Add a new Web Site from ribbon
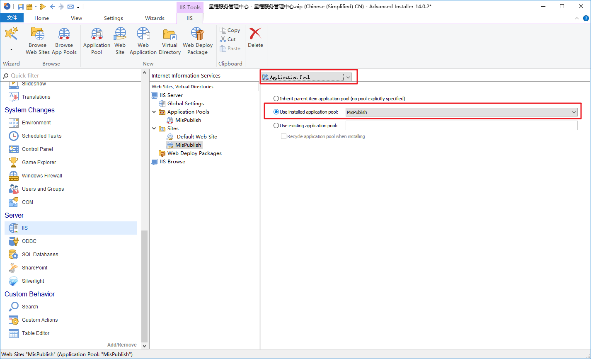Viewport: 591px width, 359px height. point(120,41)
